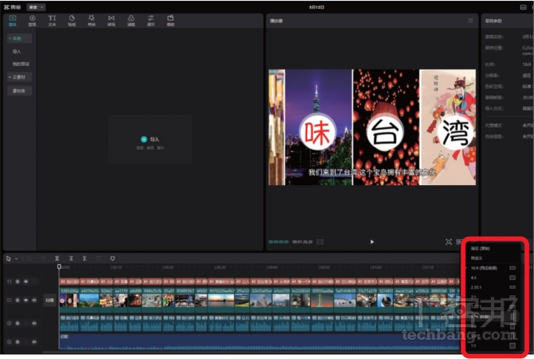Screen dimensions: 534x359
Task: Lock the text subtitle track
Action: tap(18, 281)
